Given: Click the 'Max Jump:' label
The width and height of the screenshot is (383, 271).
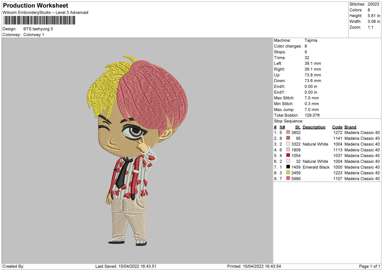Looking at the screenshot, I should click(x=284, y=110).
